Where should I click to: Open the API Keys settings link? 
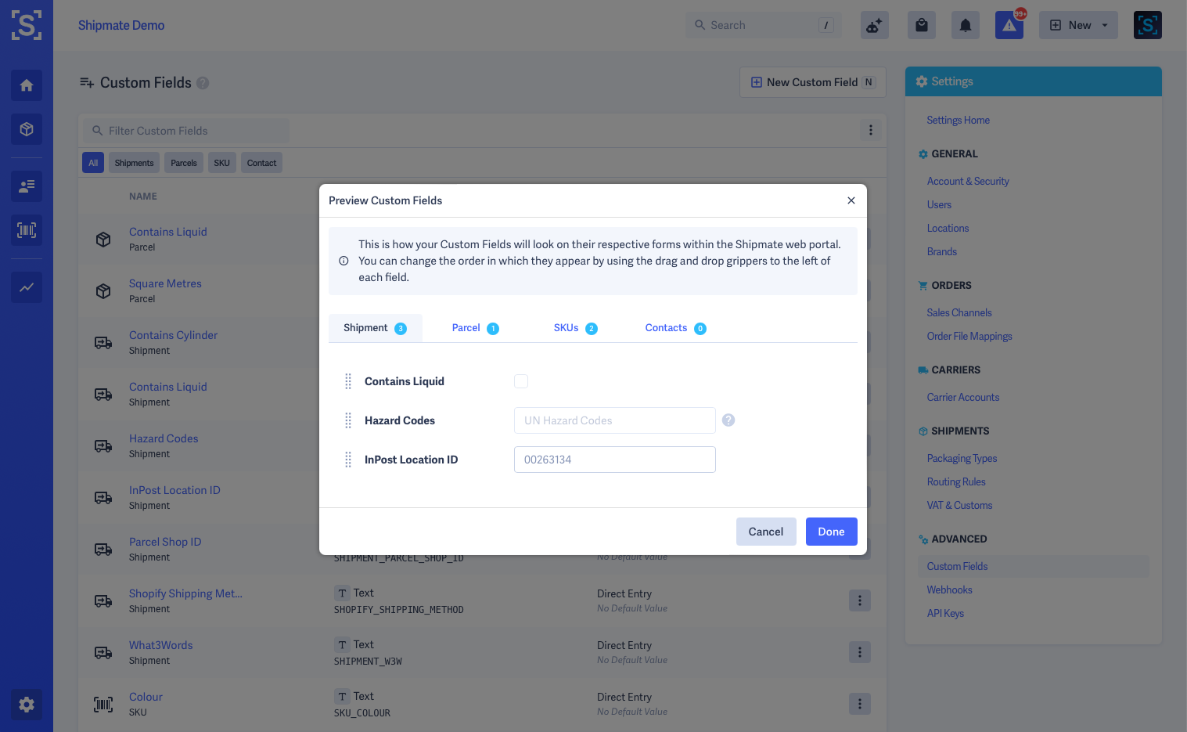tap(945, 613)
